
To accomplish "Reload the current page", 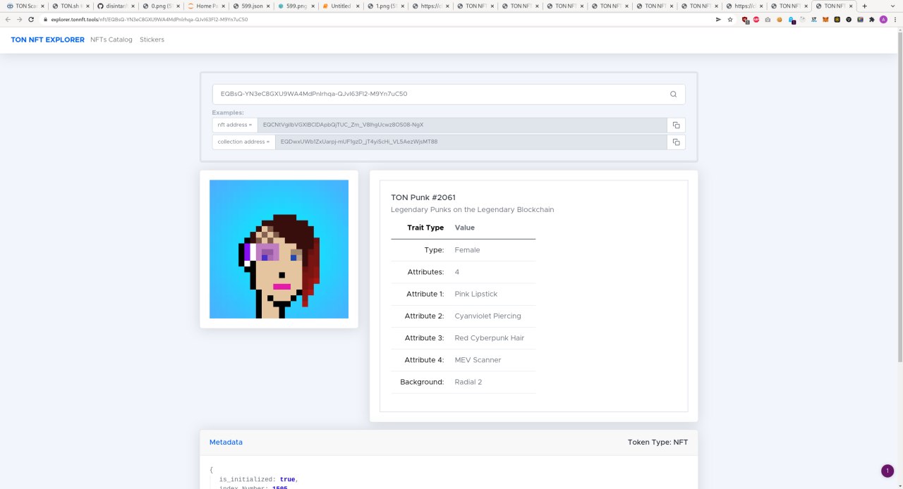I will [x=31, y=19].
